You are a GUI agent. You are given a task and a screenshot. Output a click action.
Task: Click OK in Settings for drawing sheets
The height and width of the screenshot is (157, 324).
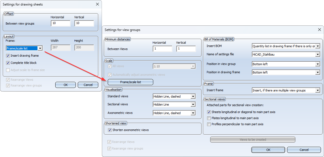click(66, 85)
